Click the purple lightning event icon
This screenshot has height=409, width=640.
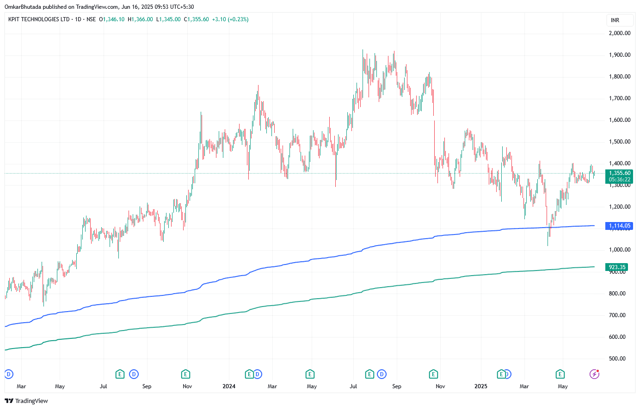tap(594, 374)
